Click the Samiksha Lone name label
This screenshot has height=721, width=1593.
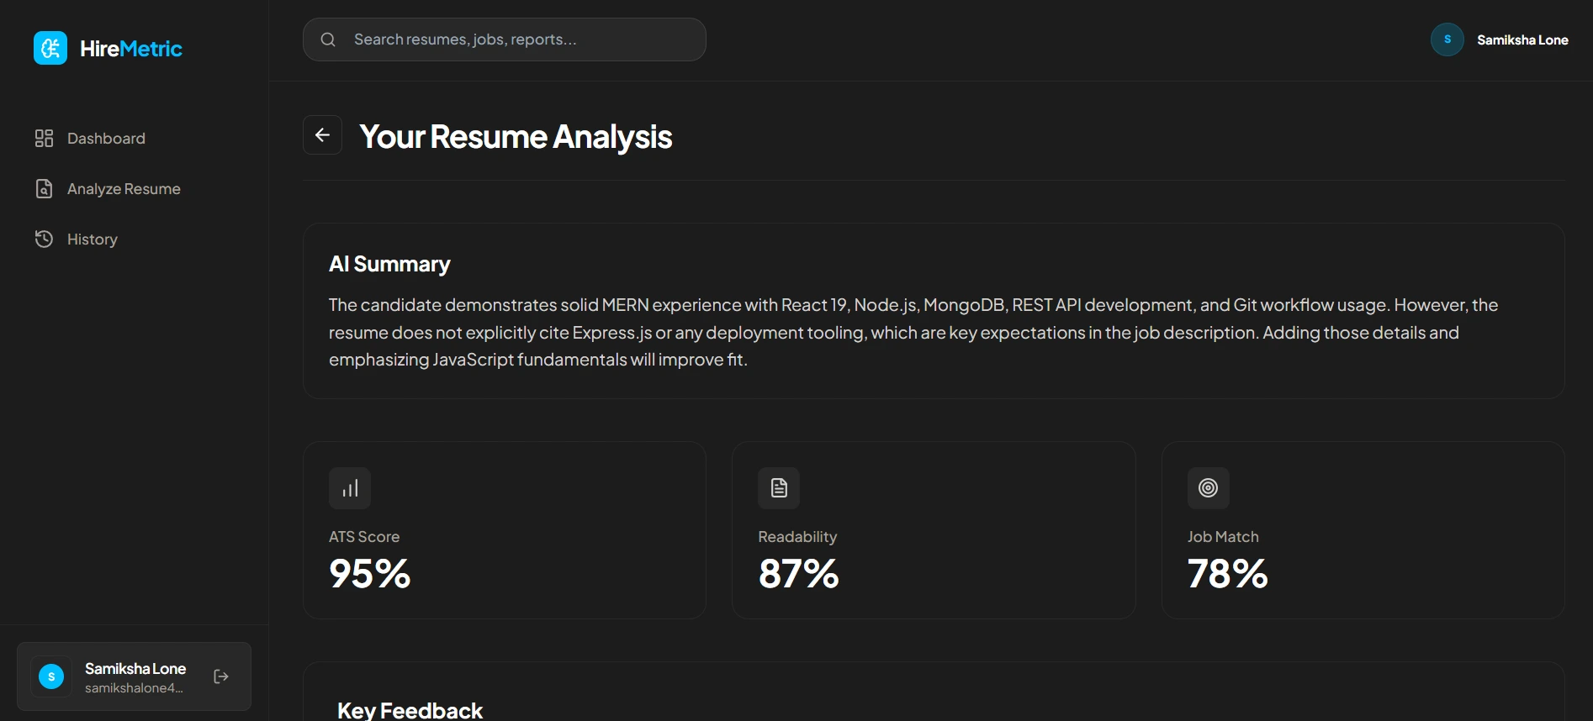pyautogui.click(x=1523, y=39)
